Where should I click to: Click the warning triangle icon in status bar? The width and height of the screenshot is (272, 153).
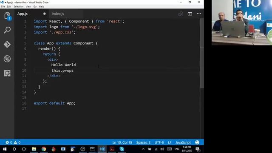click(x=15, y=142)
